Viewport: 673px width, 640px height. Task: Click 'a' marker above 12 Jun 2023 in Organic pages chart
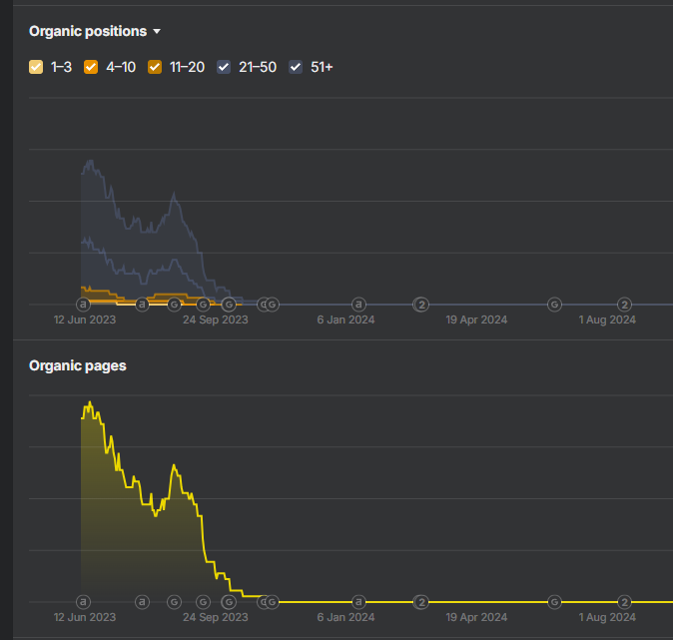click(x=83, y=601)
